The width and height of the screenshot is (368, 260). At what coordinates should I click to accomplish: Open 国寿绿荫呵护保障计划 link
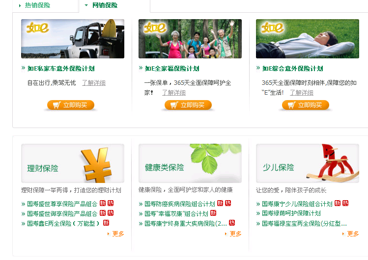291,213
